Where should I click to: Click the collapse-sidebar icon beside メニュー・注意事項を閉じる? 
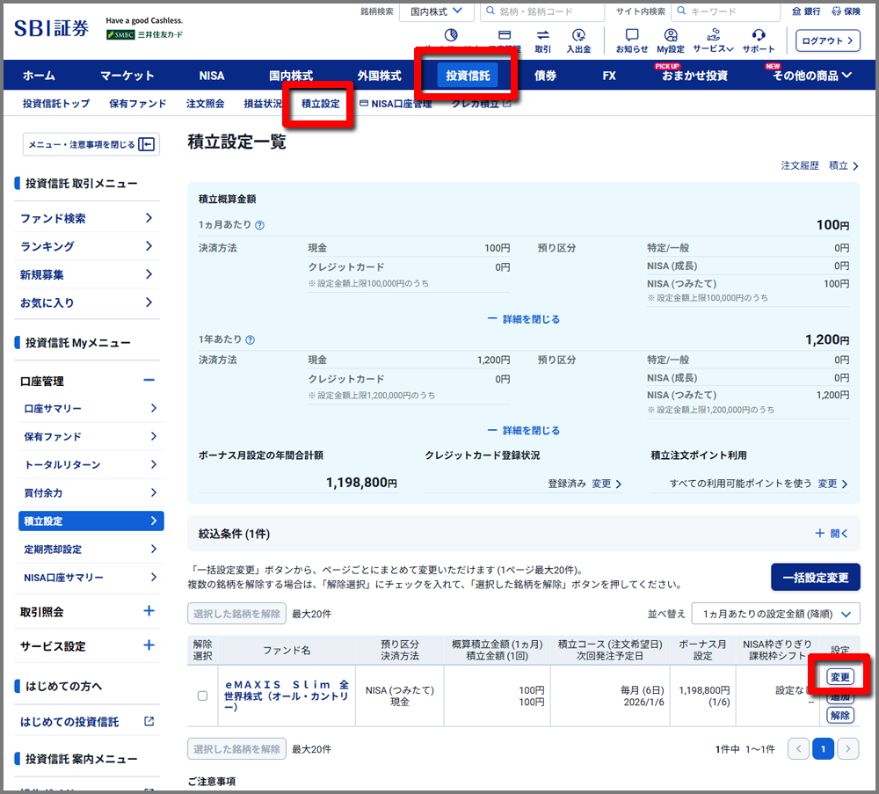(x=146, y=145)
